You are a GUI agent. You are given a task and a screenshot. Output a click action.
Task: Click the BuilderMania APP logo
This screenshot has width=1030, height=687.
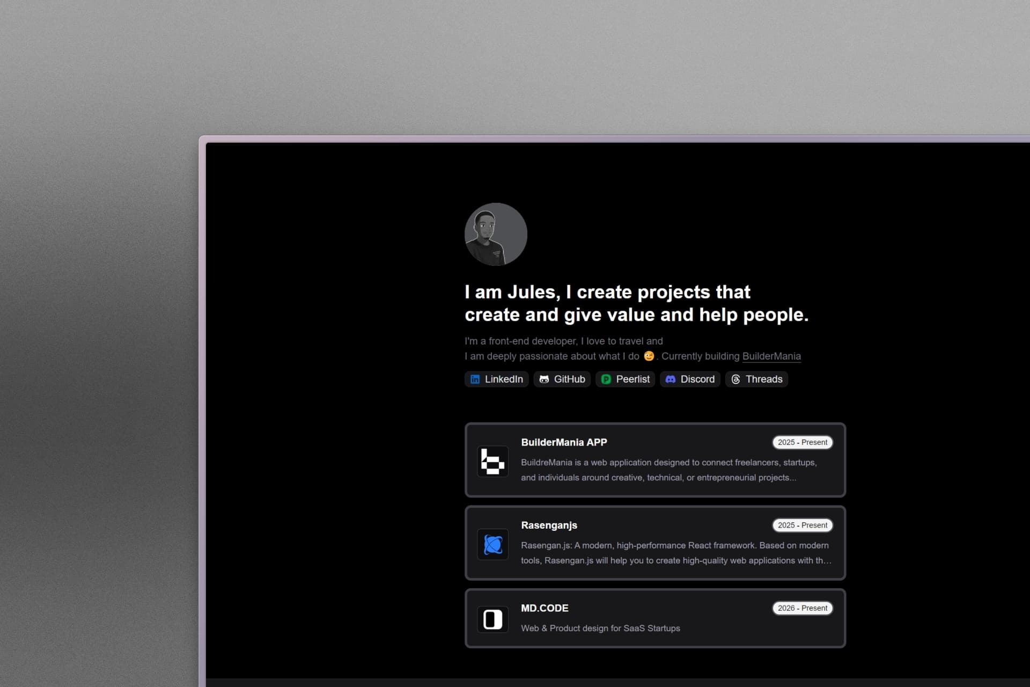click(492, 462)
